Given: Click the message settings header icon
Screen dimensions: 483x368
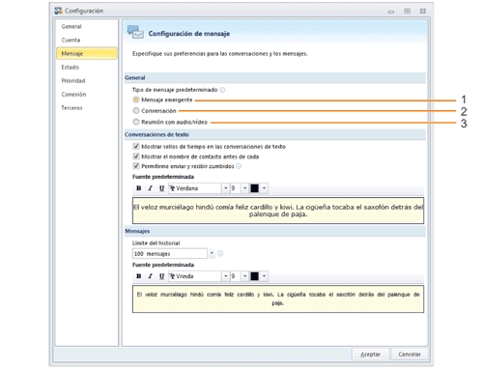Looking at the screenshot, I should click(135, 32).
